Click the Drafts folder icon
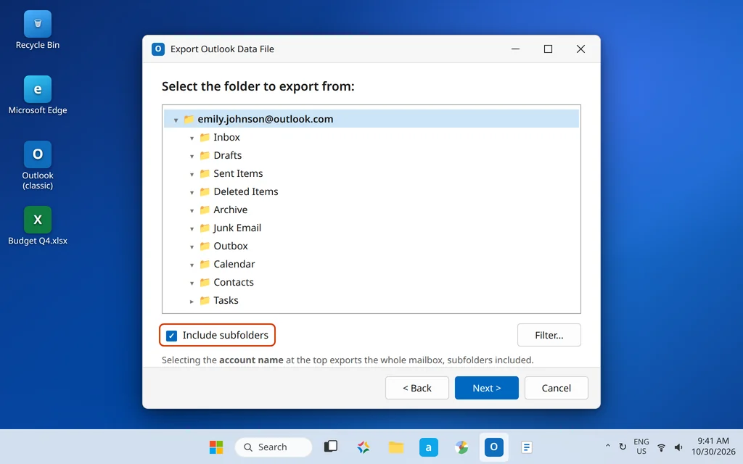This screenshot has width=743, height=464. pyautogui.click(x=205, y=155)
